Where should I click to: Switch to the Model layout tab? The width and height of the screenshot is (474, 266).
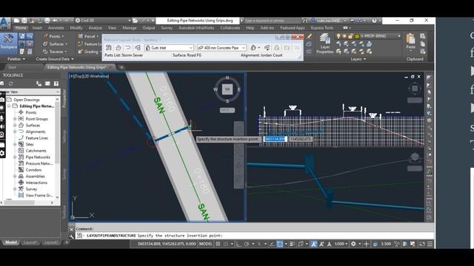[x=11, y=242]
